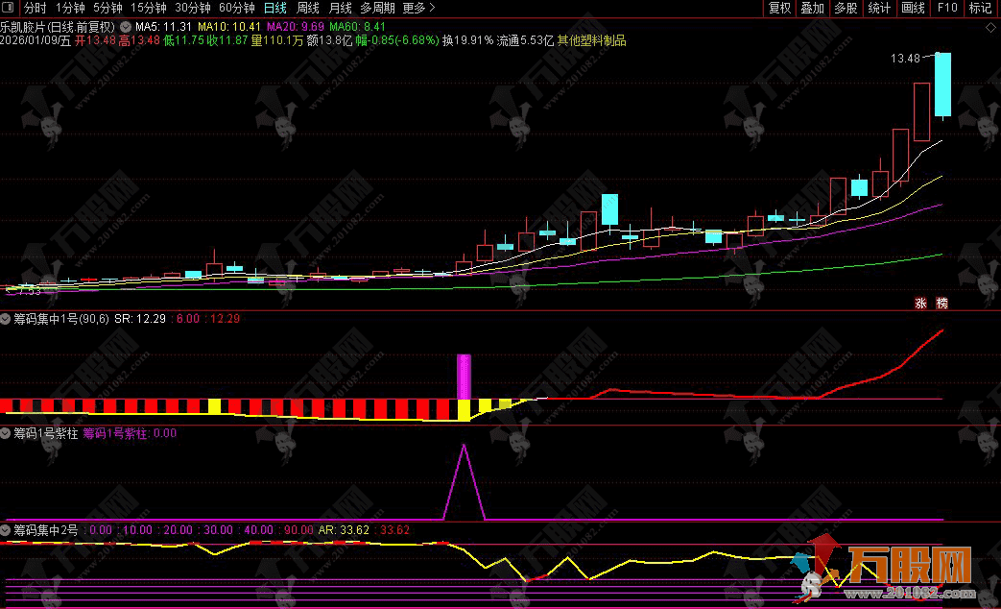Select the 周线 weekly period tab
The width and height of the screenshot is (1001, 609).
307,8
